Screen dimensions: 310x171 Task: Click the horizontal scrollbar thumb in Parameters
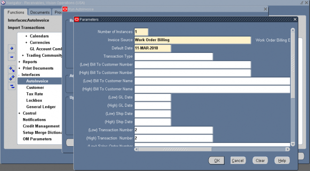[175, 149]
